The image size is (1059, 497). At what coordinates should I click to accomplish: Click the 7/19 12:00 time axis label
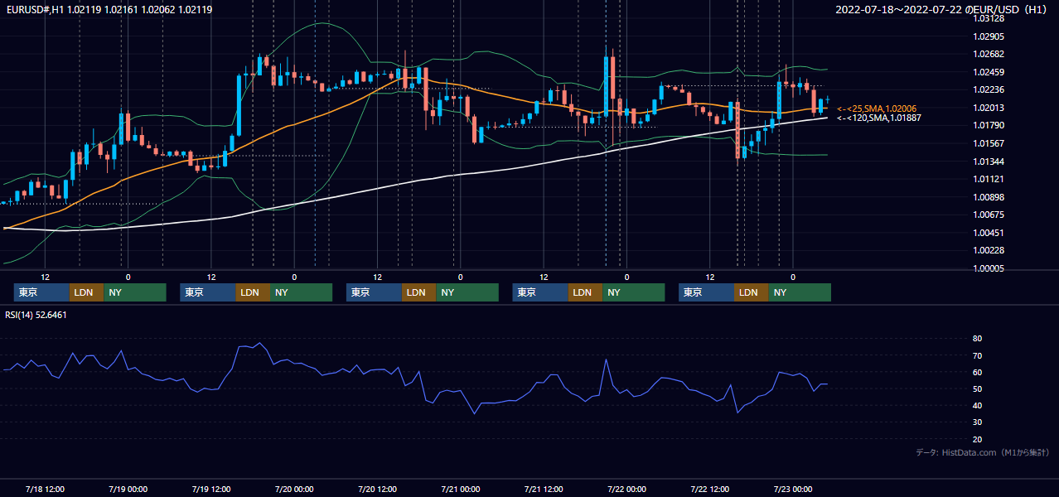[x=211, y=489]
